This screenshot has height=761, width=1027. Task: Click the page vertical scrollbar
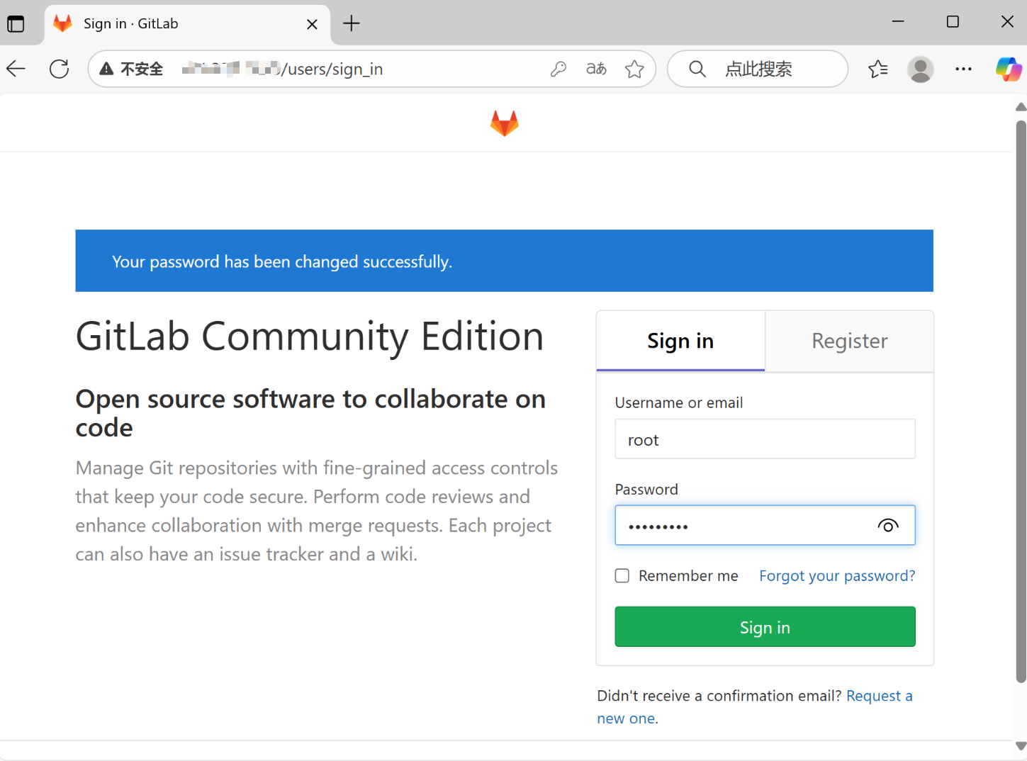[x=1021, y=401]
